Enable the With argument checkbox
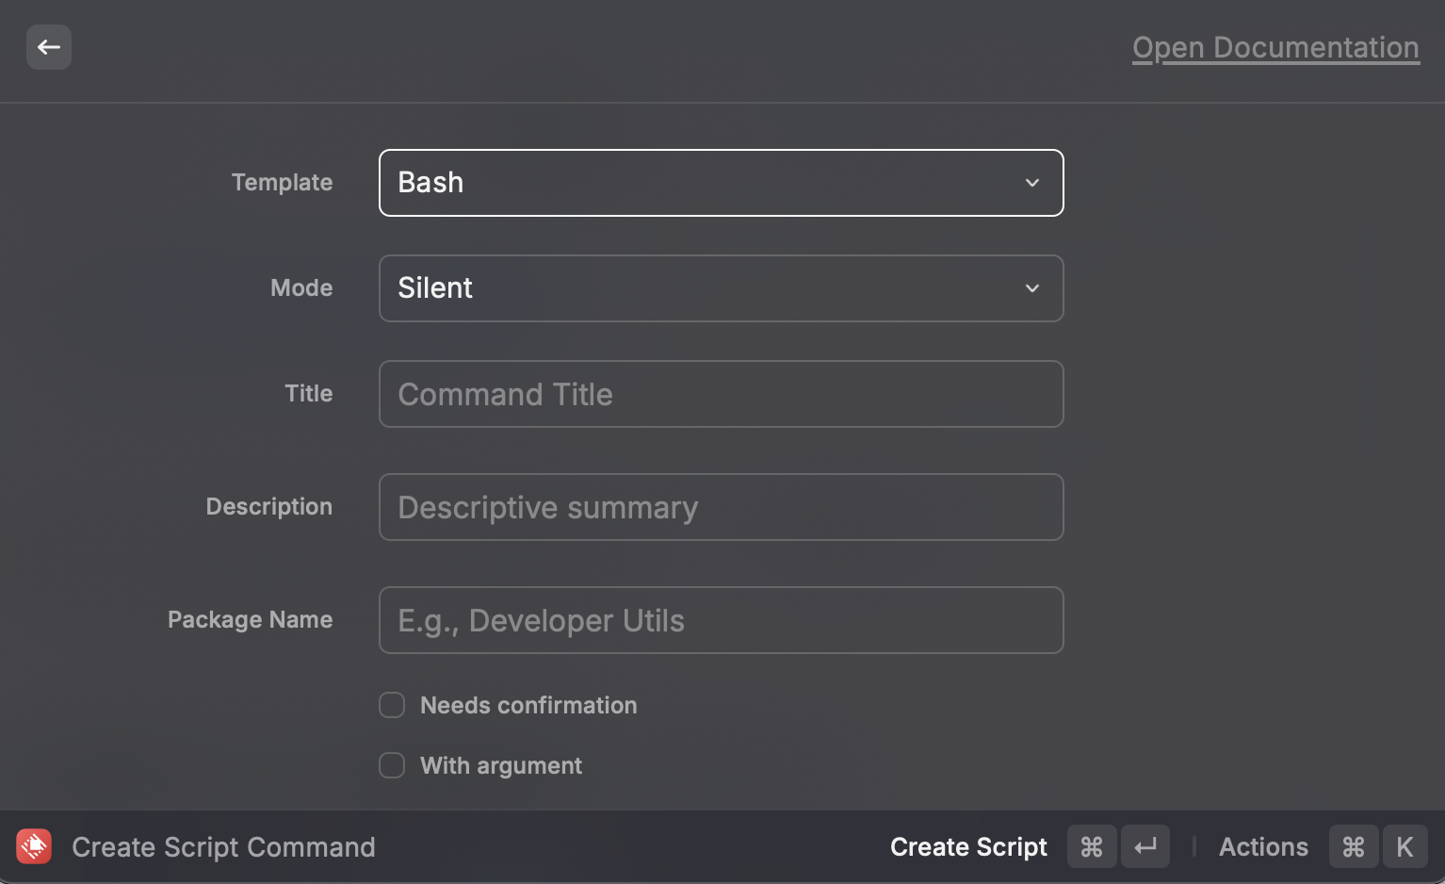The height and width of the screenshot is (884, 1445). 392,765
